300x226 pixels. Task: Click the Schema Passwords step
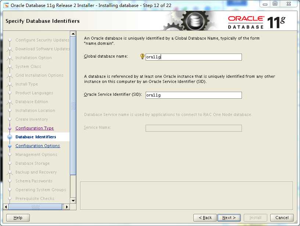[34, 181]
